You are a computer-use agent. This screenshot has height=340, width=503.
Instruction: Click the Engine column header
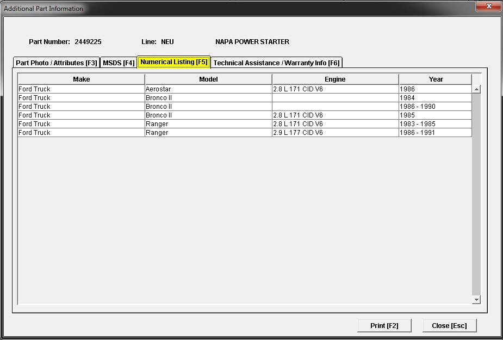coord(335,79)
